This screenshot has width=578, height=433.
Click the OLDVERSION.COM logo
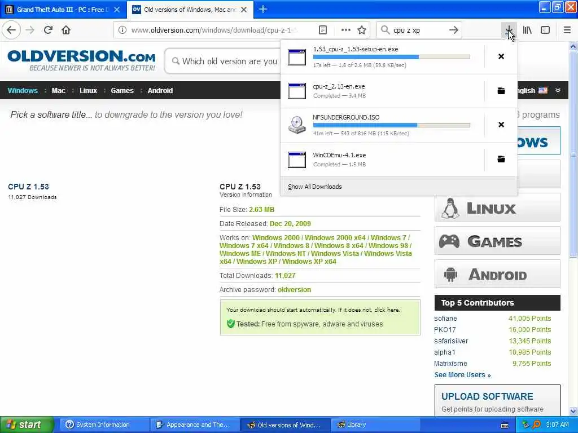pyautogui.click(x=81, y=60)
